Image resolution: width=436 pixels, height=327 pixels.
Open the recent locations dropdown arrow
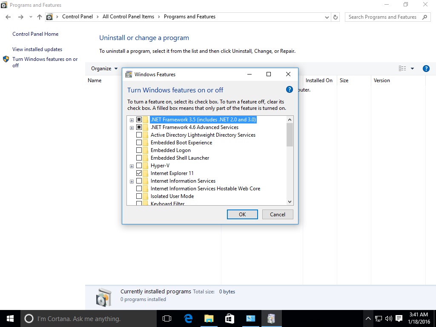point(31,17)
